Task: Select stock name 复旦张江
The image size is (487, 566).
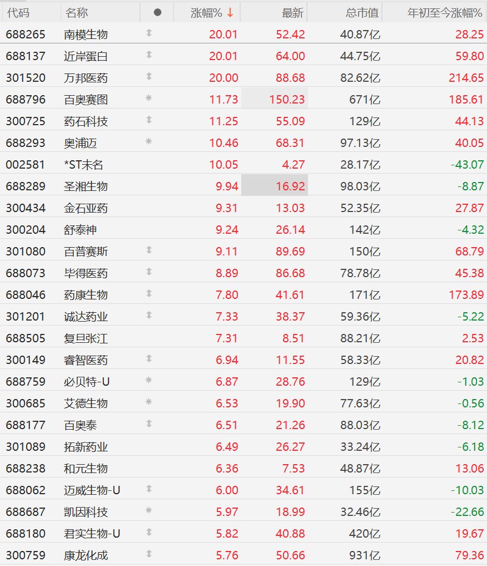Action: coord(86,338)
